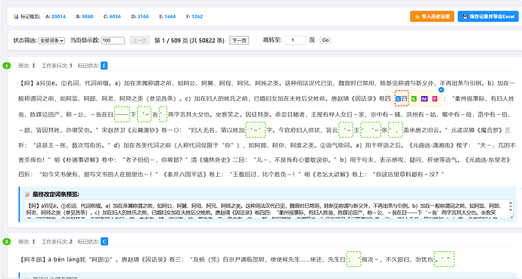The height and width of the screenshot is (279, 522).
Task: Click the green number 2 entry badge
Action: 7,241
